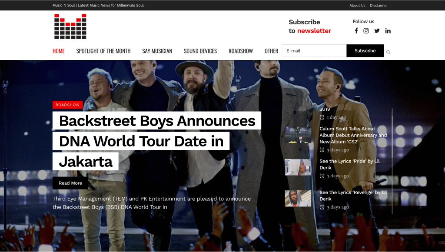Open the LinkedIn social icon
This screenshot has height=252, width=445.
pos(388,31)
